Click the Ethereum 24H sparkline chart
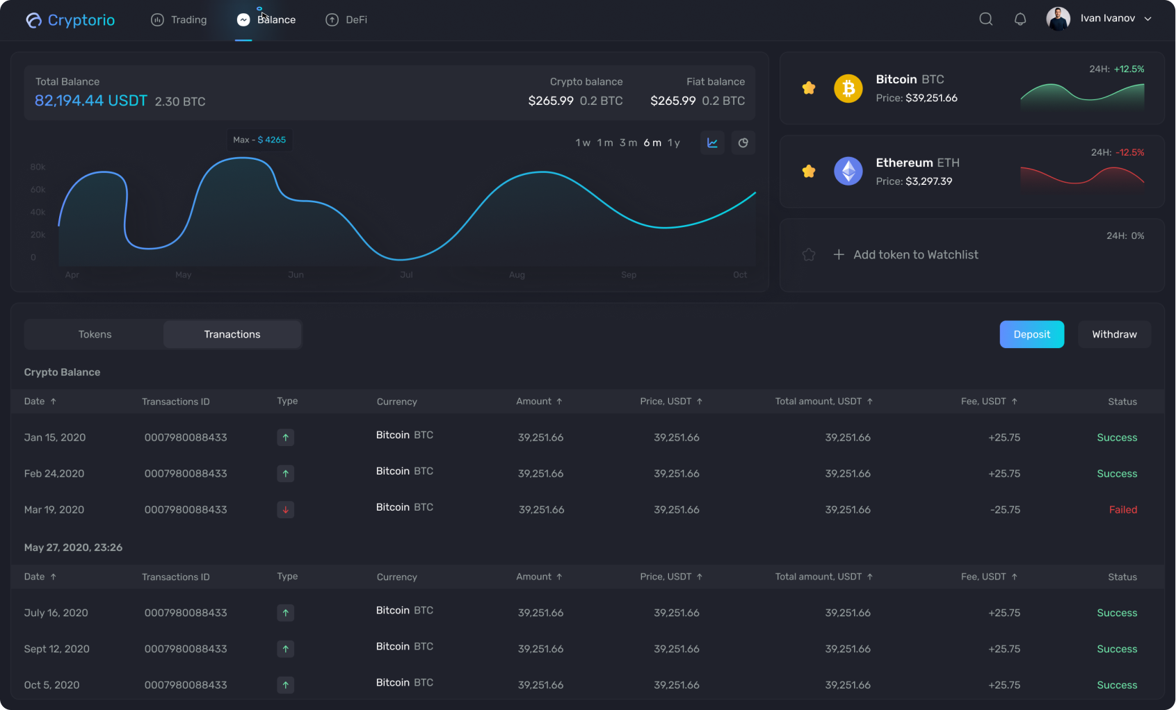Screen dimensions: 1176x710 pyautogui.click(x=1082, y=179)
